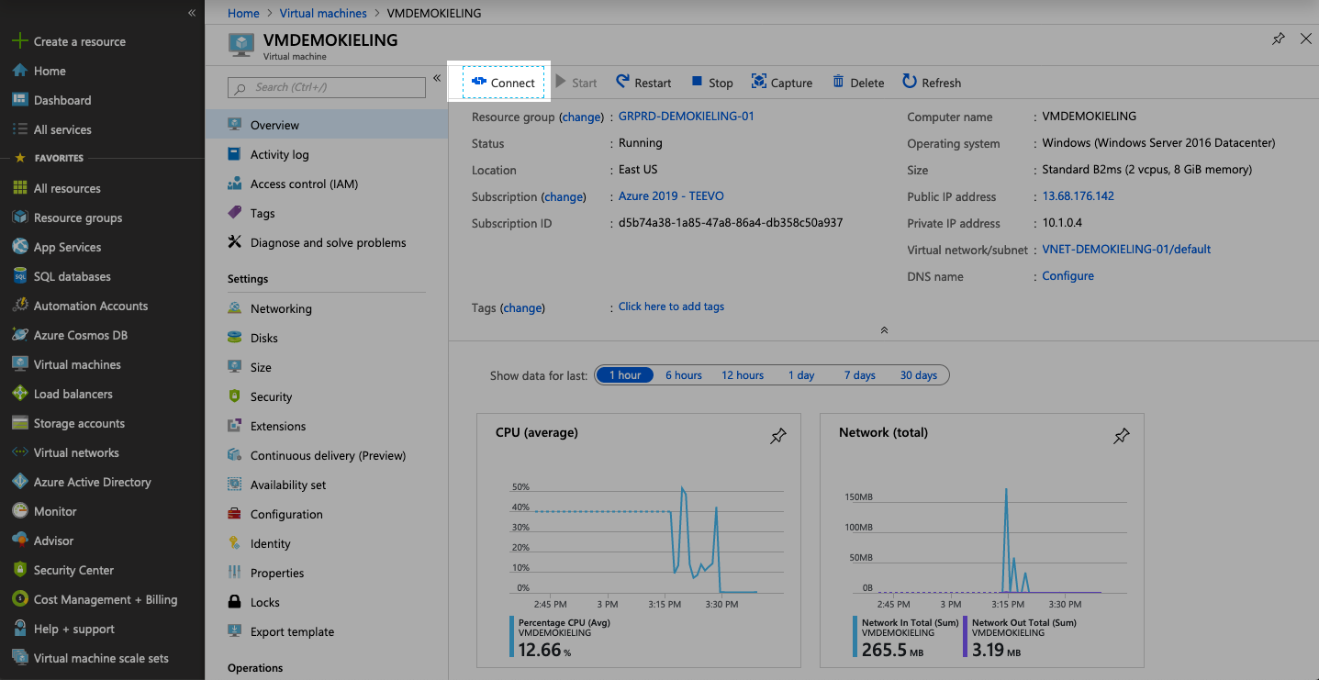
Task: Open Security Center in sidebar
Action: tap(73, 570)
